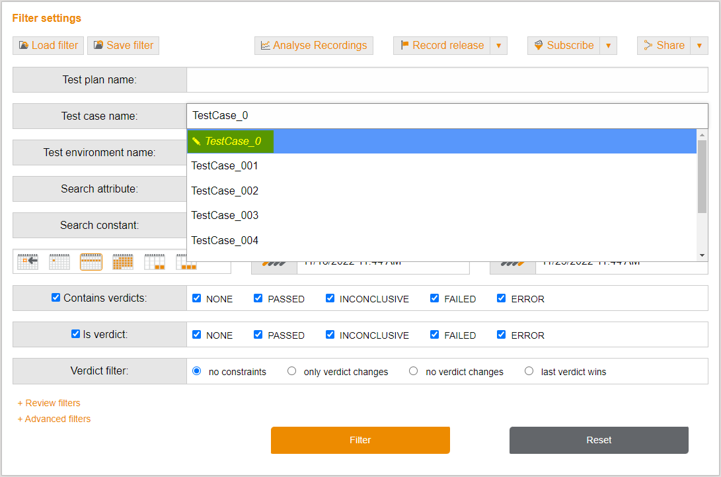Viewport: 721px width, 477px height.
Task: Expand the Subscribe dropdown arrow
Action: (608, 46)
